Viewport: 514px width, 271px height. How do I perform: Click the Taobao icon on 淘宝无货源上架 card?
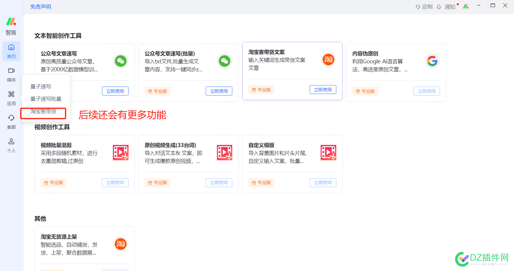pos(121,244)
